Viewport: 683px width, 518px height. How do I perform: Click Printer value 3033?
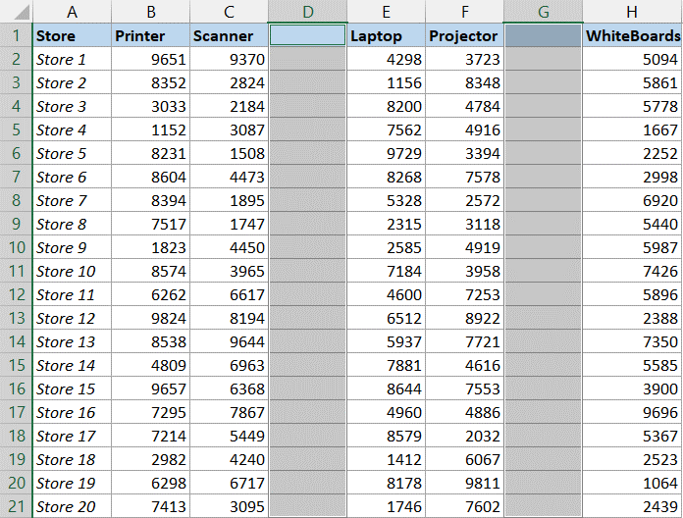pyautogui.click(x=151, y=106)
